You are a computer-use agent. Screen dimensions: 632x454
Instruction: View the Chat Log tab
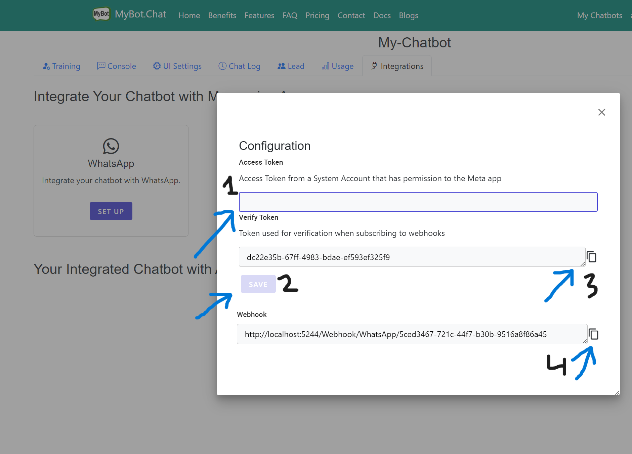pyautogui.click(x=239, y=66)
